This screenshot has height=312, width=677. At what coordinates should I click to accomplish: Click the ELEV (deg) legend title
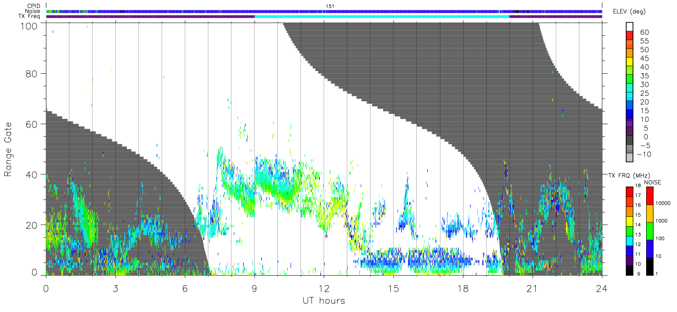pos(629,12)
